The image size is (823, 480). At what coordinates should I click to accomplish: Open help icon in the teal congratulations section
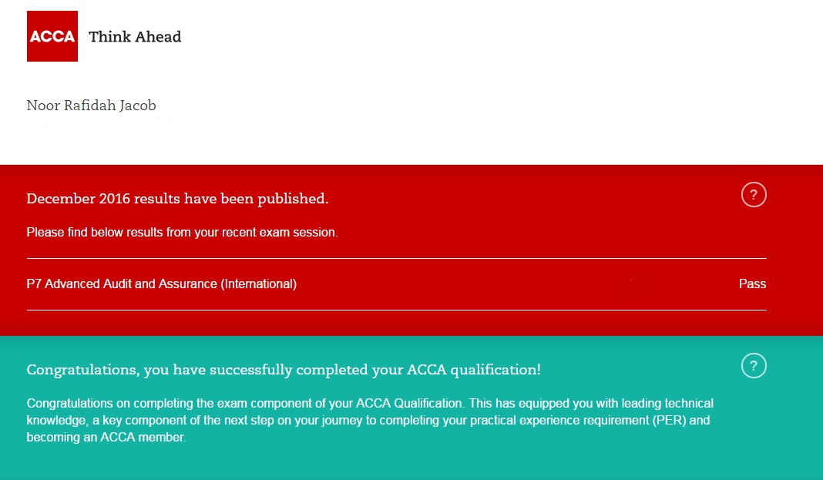tap(754, 366)
